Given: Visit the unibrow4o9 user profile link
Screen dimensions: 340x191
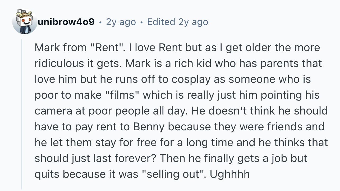Looking at the screenshot, I should [x=66, y=22].
